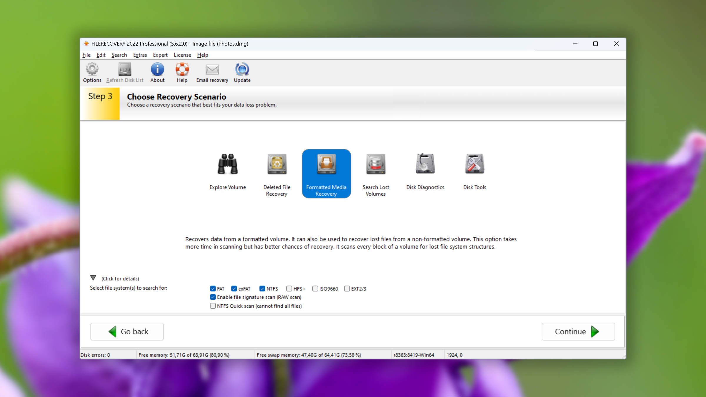Open the File menu
The image size is (706, 397).
click(x=86, y=55)
